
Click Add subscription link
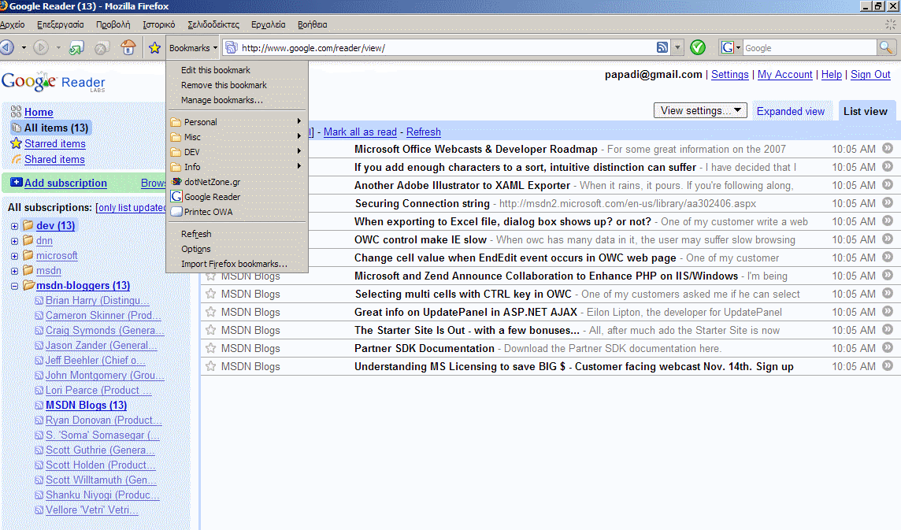click(x=65, y=183)
